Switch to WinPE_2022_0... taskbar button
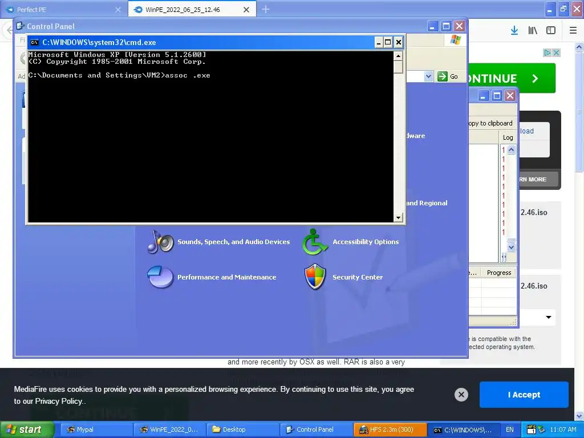584x438 pixels. click(x=169, y=429)
